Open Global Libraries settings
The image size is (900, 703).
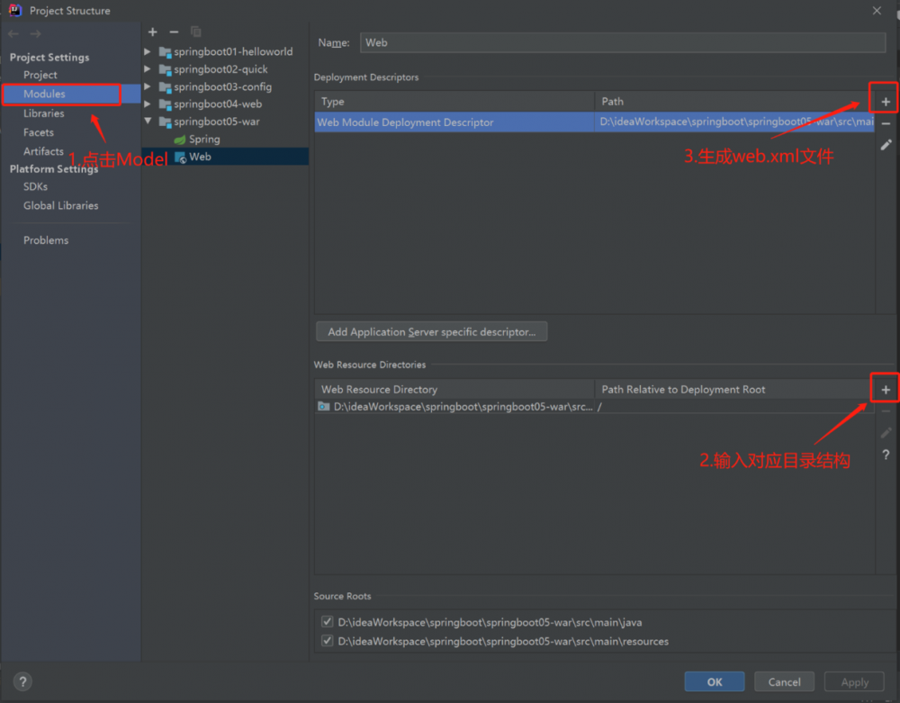tap(61, 205)
